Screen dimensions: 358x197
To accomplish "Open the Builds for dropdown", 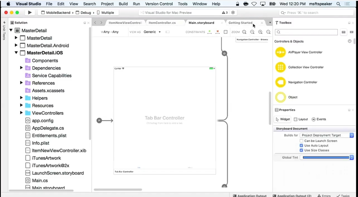I will pyautogui.click(x=327, y=135).
